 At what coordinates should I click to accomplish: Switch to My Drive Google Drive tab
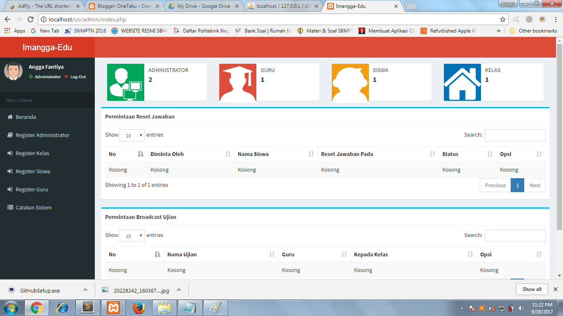(x=203, y=6)
